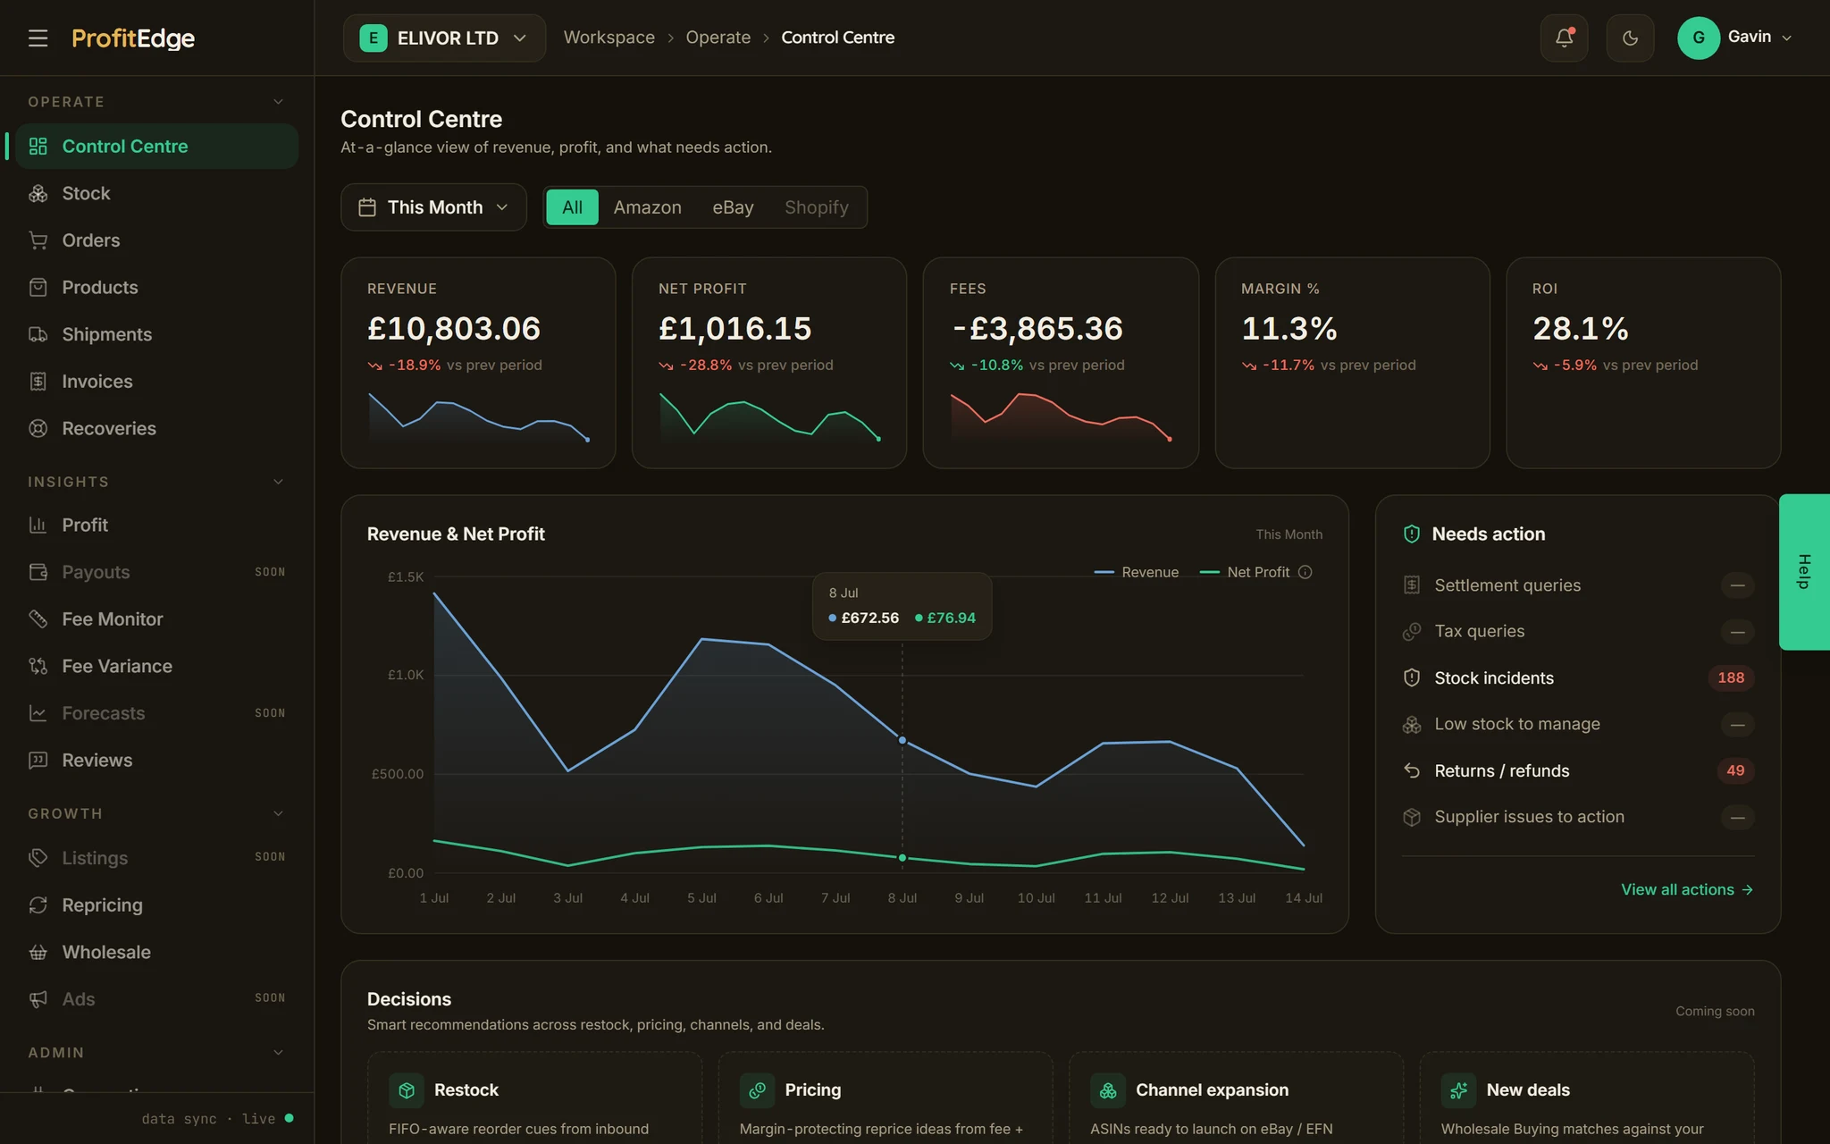Go to Workspace breadcrumb
1830x1144 pixels.
(609, 38)
